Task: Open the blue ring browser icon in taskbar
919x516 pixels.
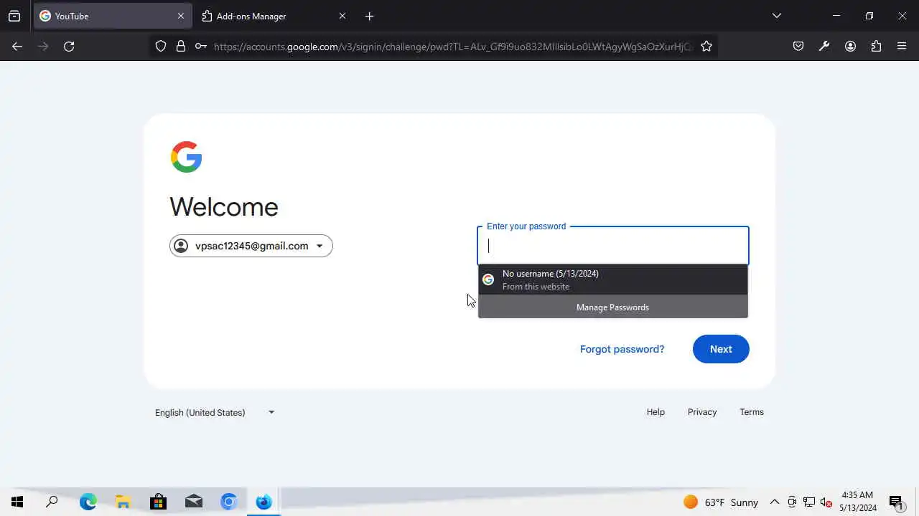Action: click(x=228, y=502)
